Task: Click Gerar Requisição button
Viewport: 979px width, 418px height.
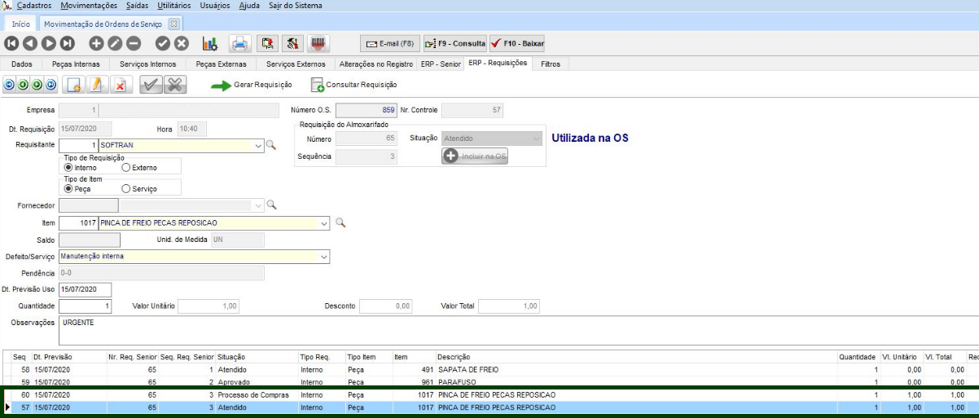Action: coord(252,85)
